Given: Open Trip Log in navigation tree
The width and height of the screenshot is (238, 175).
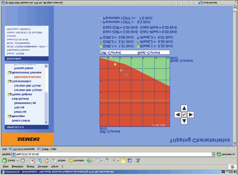Looking at the screenshot, I should pos(19,108).
